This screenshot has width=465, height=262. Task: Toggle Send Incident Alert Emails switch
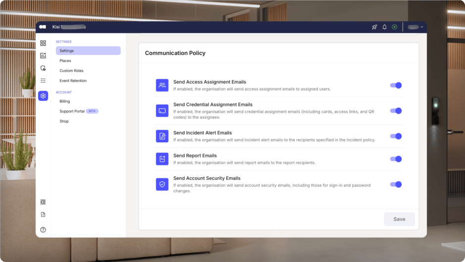(x=396, y=136)
